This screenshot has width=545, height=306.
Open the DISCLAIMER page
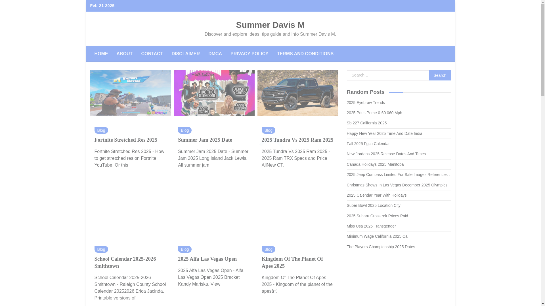coord(186,54)
